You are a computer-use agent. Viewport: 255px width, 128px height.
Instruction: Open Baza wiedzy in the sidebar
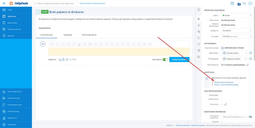pos(12,23)
